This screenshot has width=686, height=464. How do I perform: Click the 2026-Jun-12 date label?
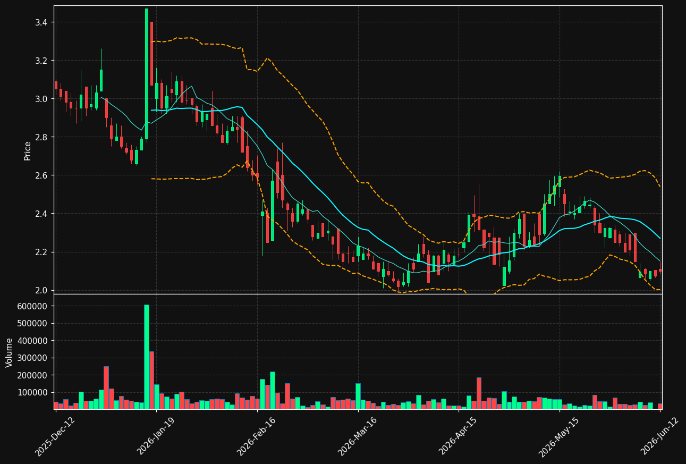(x=659, y=437)
